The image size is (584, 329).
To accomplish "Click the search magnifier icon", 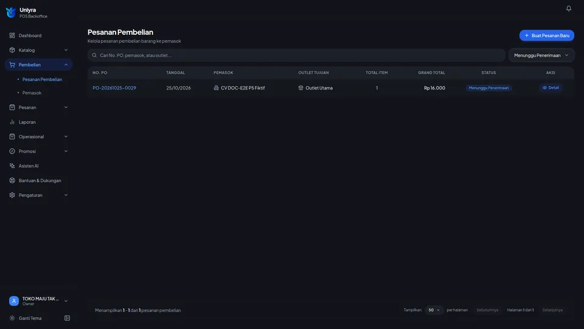I will (94, 55).
